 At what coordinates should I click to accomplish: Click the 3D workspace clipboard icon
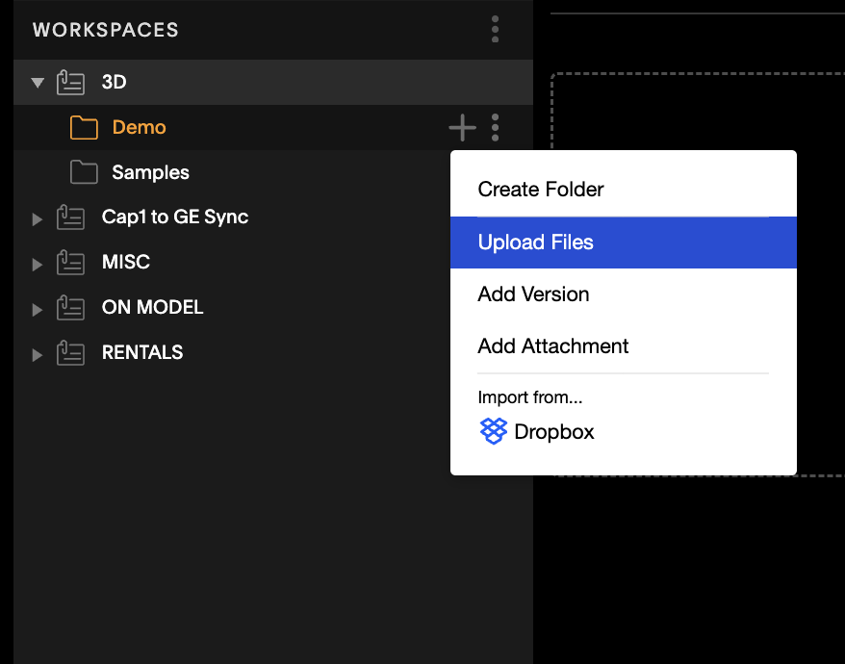point(70,83)
